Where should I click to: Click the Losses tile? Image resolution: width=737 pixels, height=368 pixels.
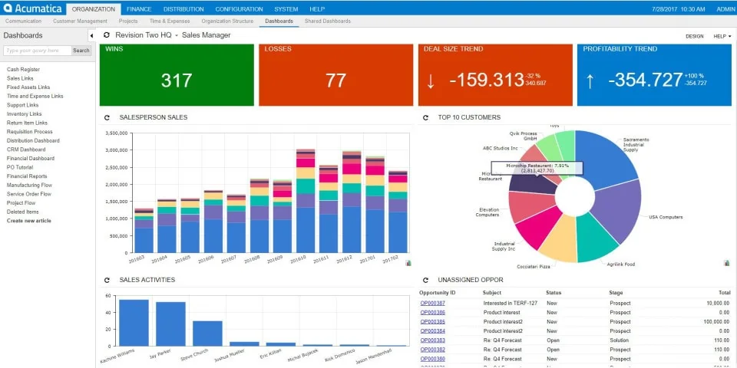coord(336,75)
